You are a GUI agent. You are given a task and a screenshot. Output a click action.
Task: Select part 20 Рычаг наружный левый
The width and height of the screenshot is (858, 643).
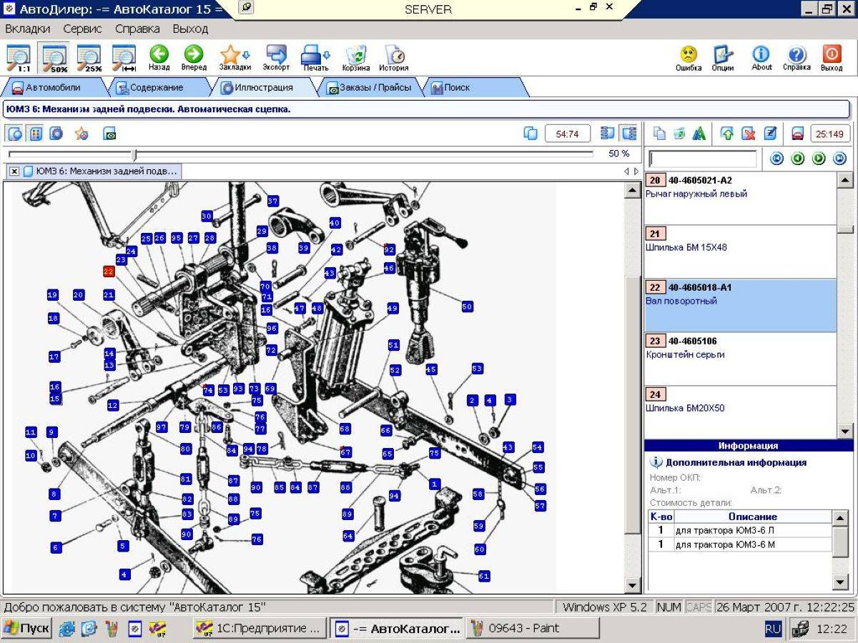point(740,198)
